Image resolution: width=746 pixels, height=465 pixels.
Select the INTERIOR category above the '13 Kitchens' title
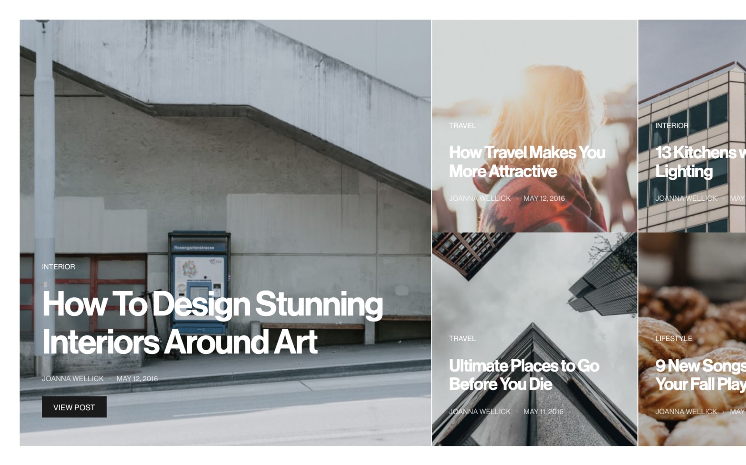(x=672, y=126)
